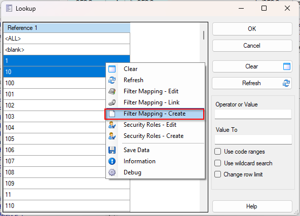
Task: Click the Filter Mapping Link chain icon
Action: pos(112,102)
